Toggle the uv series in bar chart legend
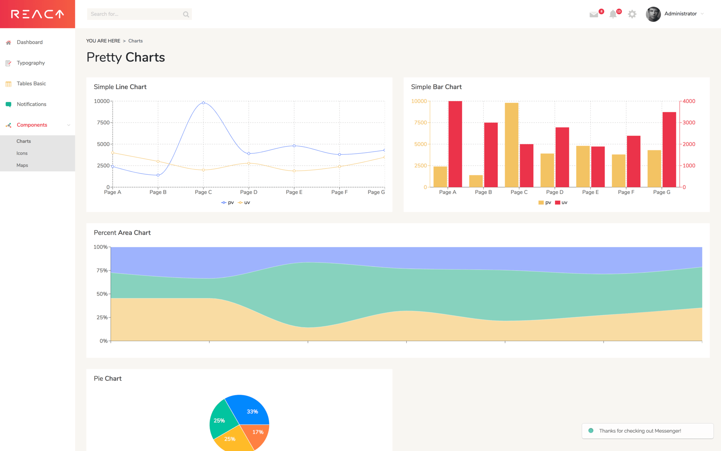 click(x=561, y=202)
